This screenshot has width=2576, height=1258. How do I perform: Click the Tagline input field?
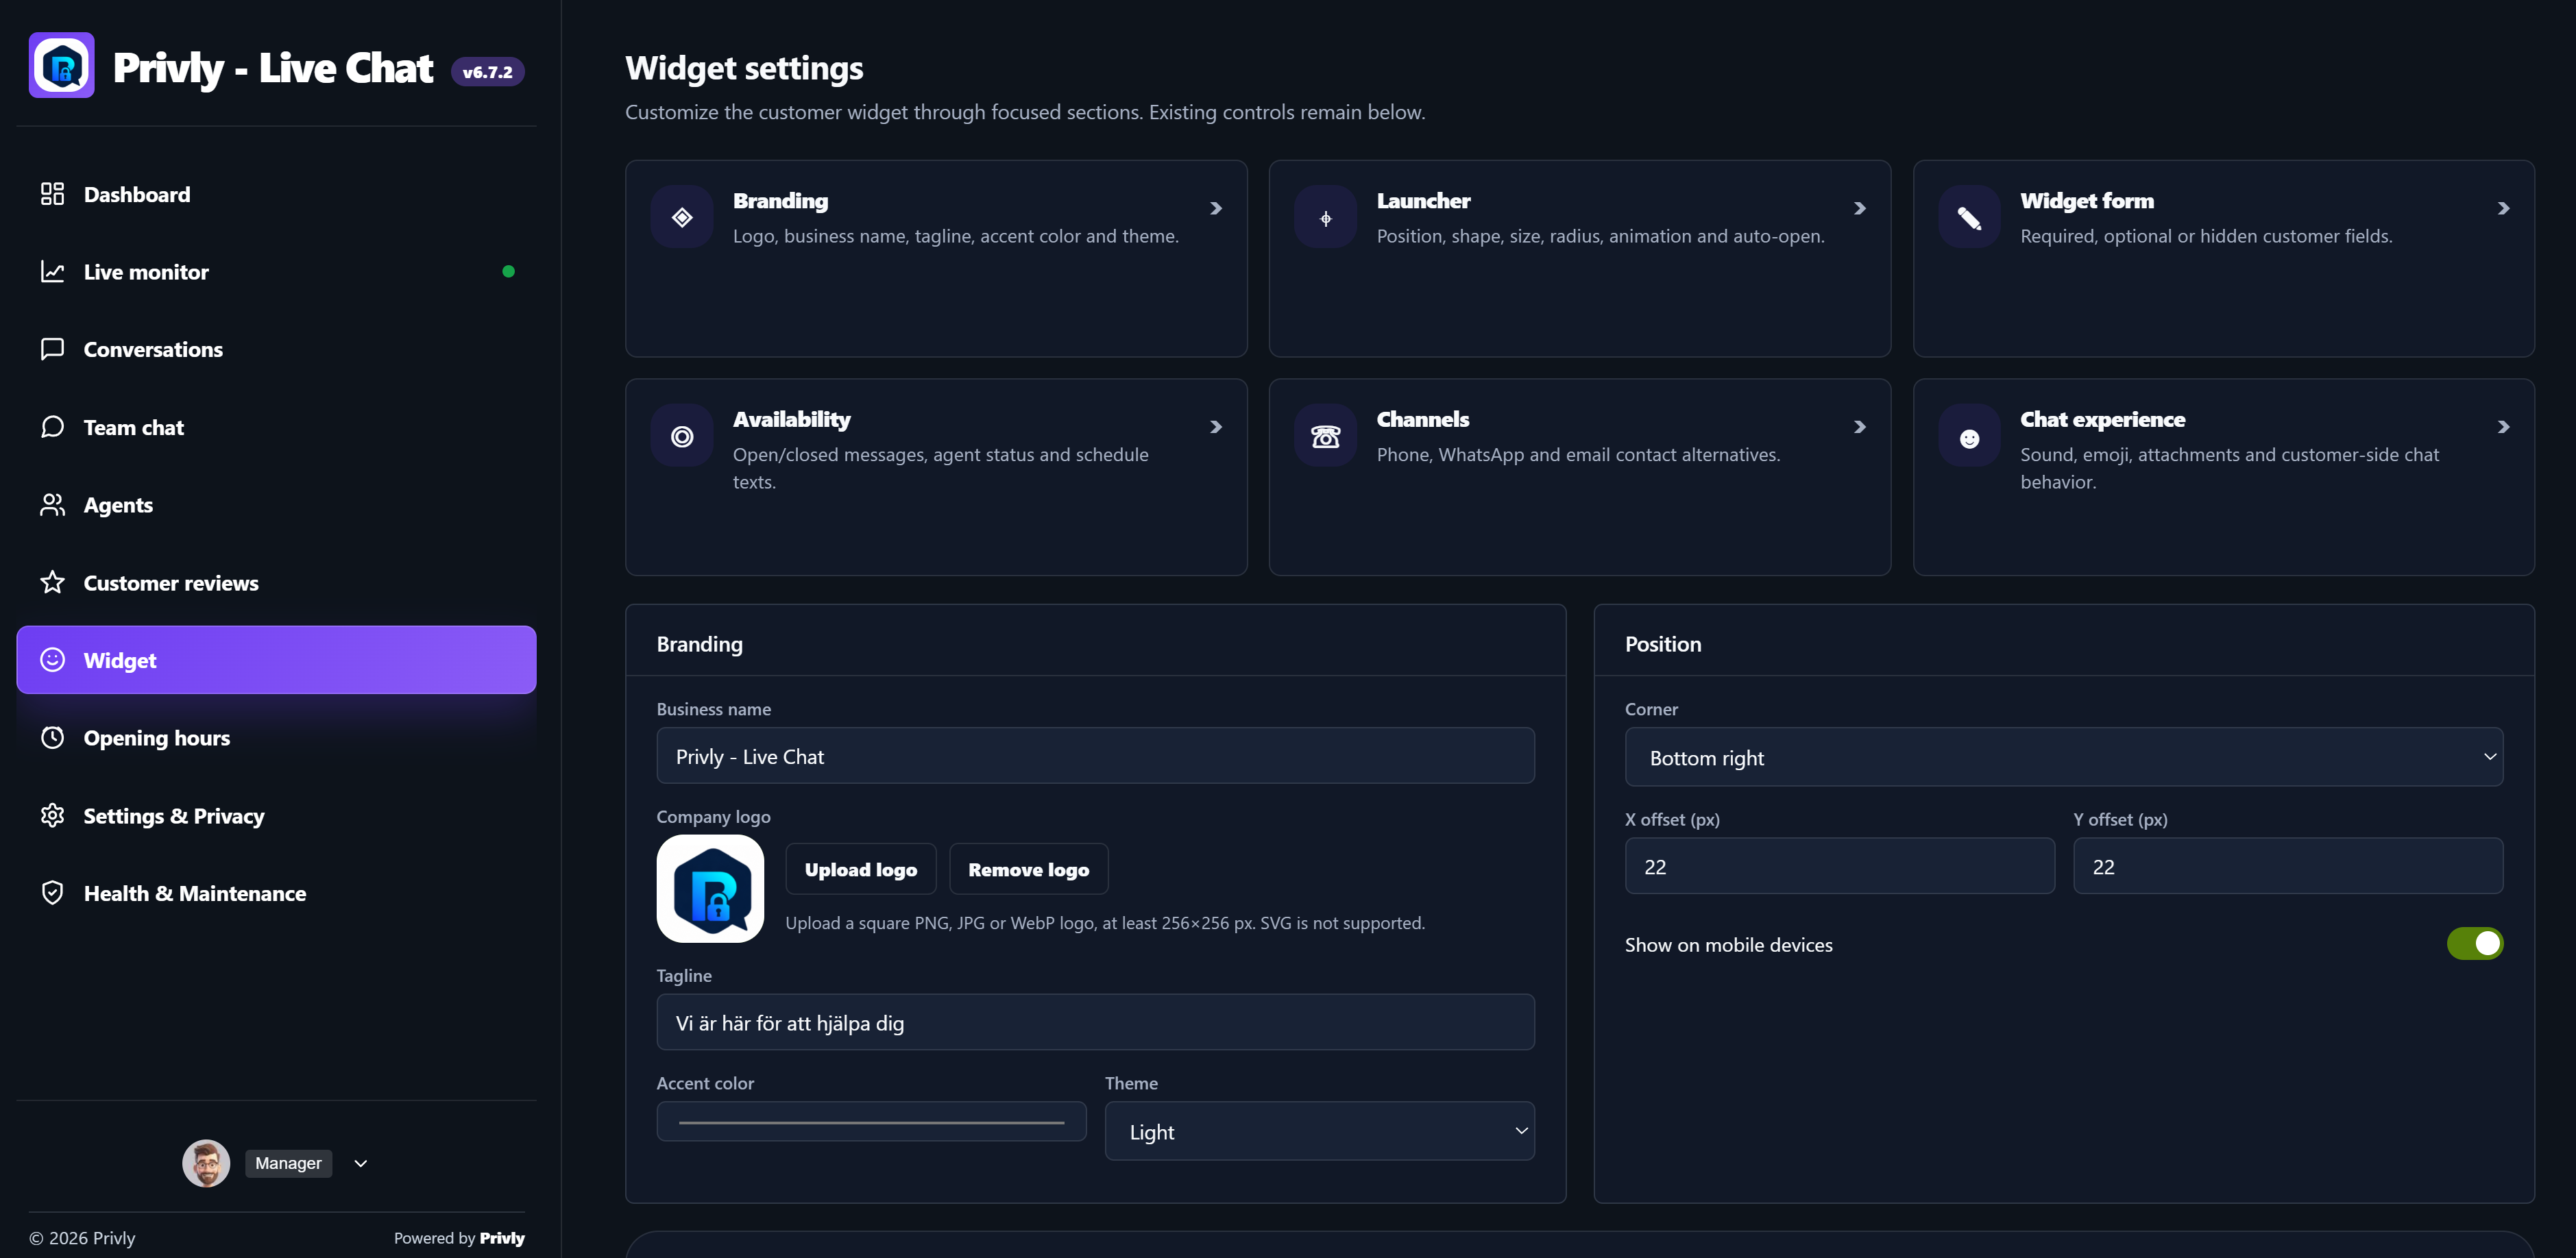tap(1095, 1022)
